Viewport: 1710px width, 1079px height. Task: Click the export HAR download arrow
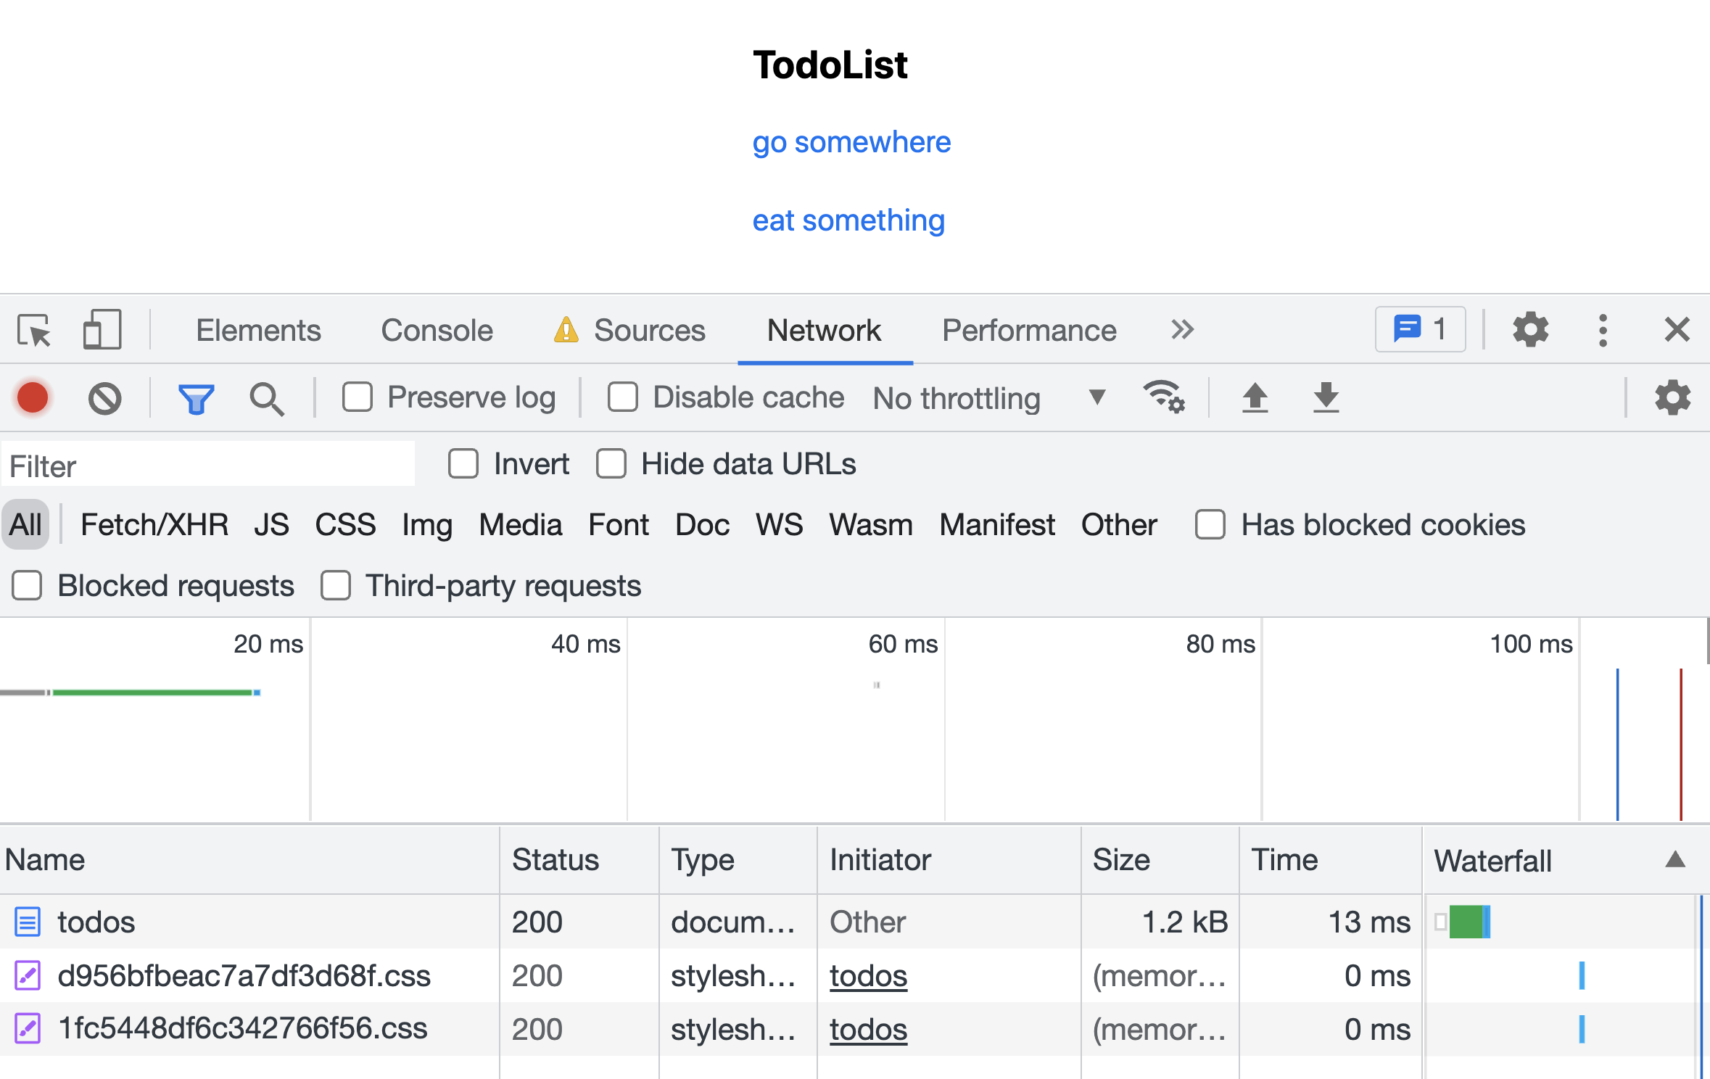click(x=1326, y=397)
